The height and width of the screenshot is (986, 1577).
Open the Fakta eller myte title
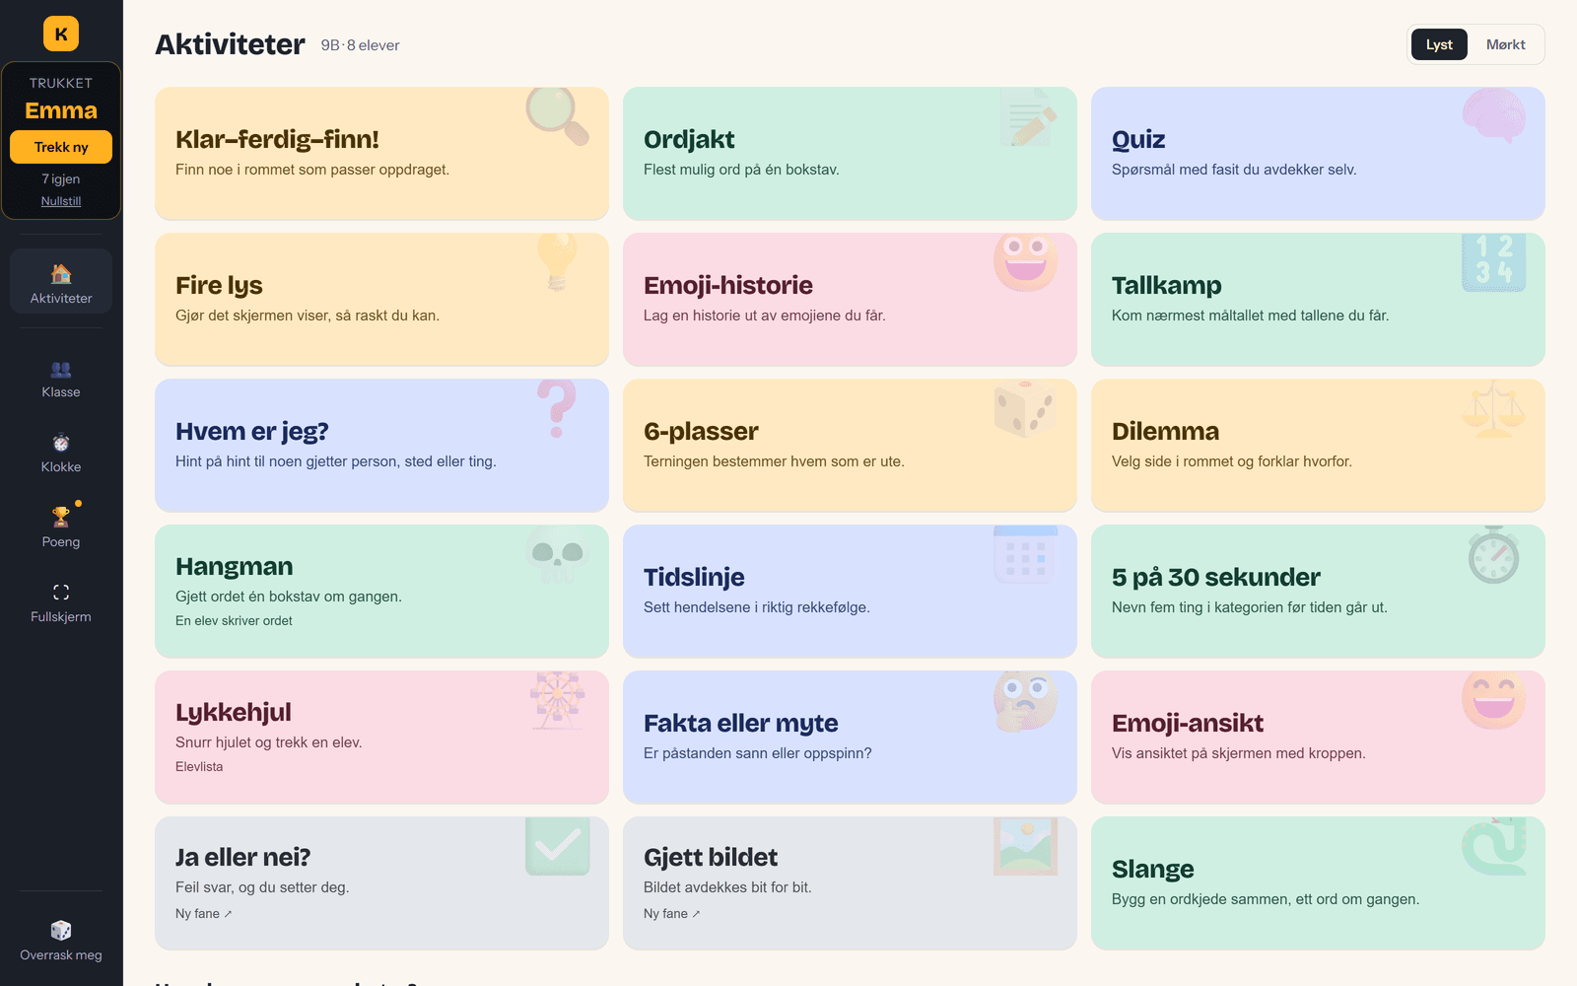click(741, 723)
